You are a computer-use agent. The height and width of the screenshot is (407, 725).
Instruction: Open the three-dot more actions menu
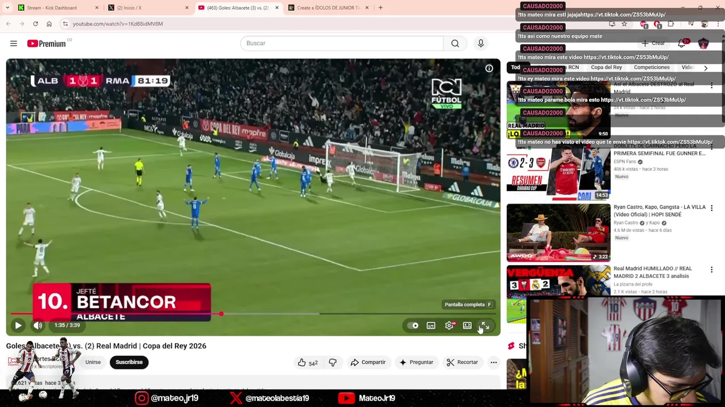[x=493, y=362]
